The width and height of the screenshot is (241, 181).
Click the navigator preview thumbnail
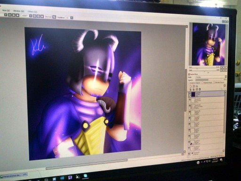click(209, 44)
